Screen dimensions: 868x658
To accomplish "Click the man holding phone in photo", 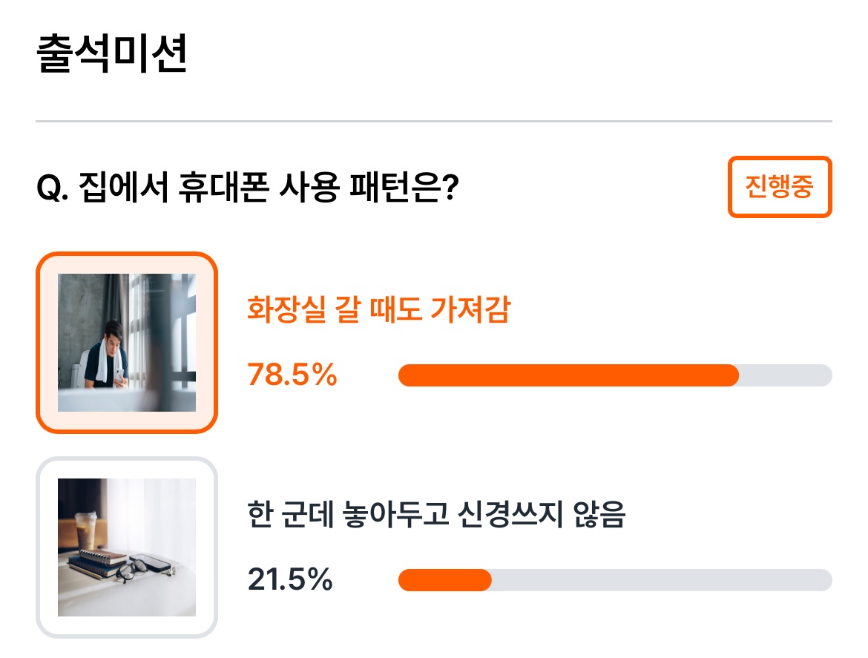I will pyautogui.click(x=108, y=354).
